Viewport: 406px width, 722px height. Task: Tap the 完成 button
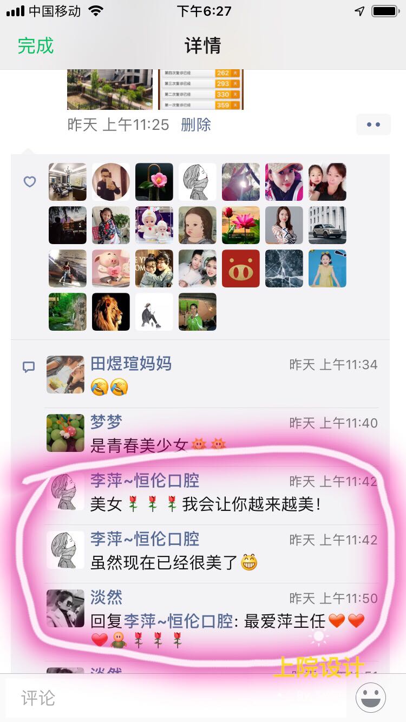click(36, 45)
